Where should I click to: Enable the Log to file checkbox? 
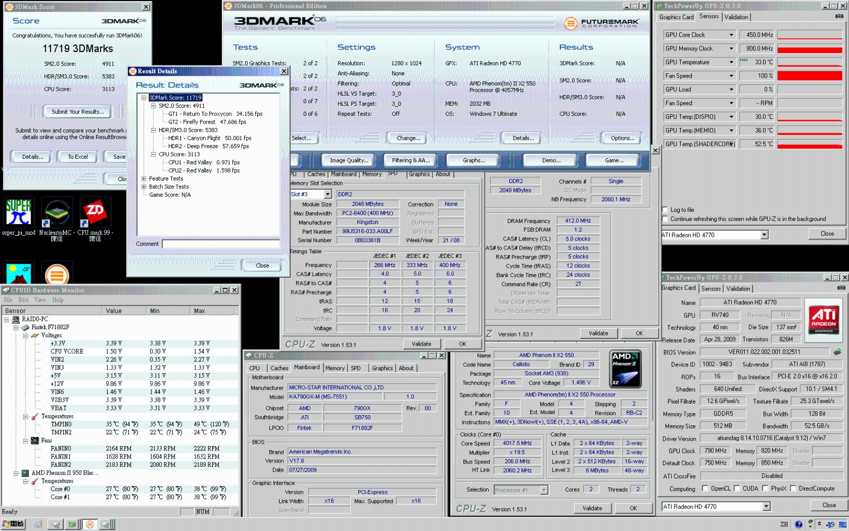(x=665, y=210)
